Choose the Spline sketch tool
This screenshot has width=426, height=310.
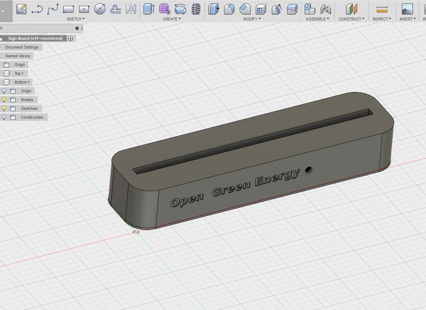pos(53,9)
